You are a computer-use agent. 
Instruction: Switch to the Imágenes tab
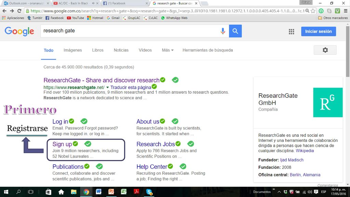73,50
